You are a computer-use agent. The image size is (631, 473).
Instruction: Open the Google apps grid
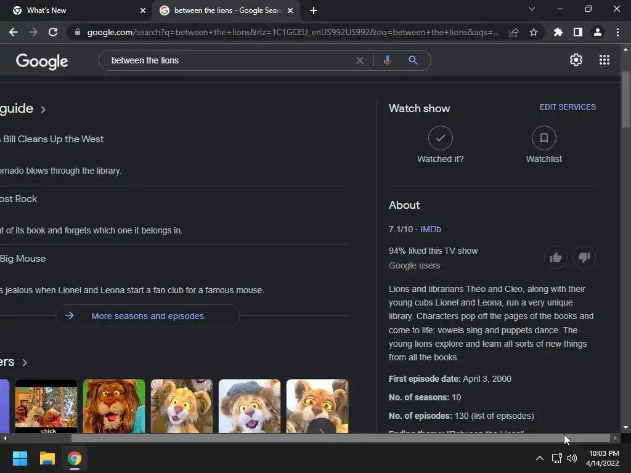605,60
